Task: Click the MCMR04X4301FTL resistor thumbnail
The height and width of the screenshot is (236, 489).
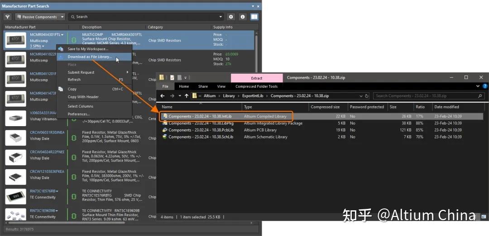Action: click(x=15, y=40)
